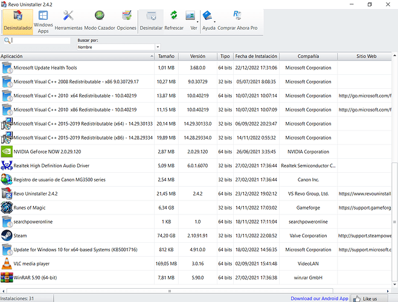
Task: Open the Ayuda help book icon
Action: pos(207,16)
